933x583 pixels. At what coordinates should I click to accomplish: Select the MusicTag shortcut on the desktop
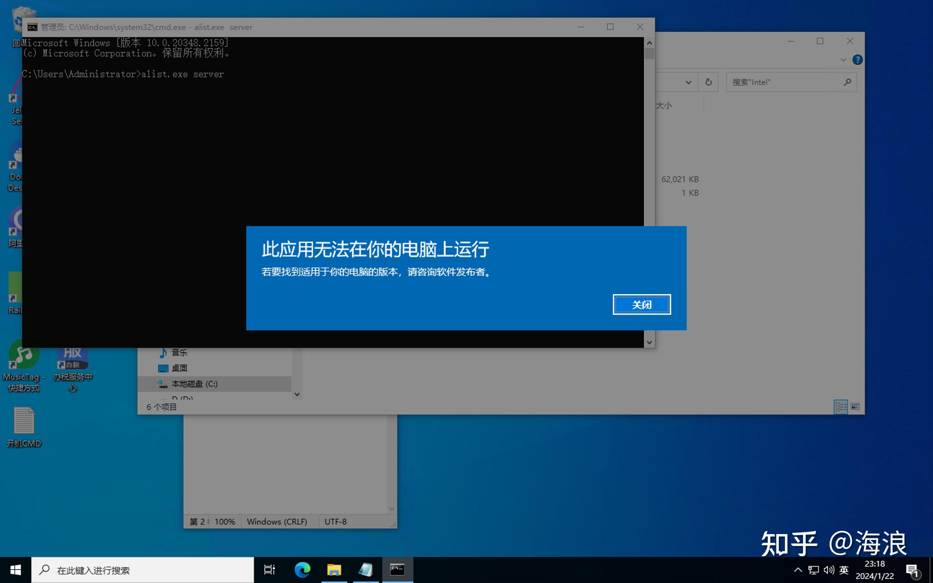(x=24, y=366)
